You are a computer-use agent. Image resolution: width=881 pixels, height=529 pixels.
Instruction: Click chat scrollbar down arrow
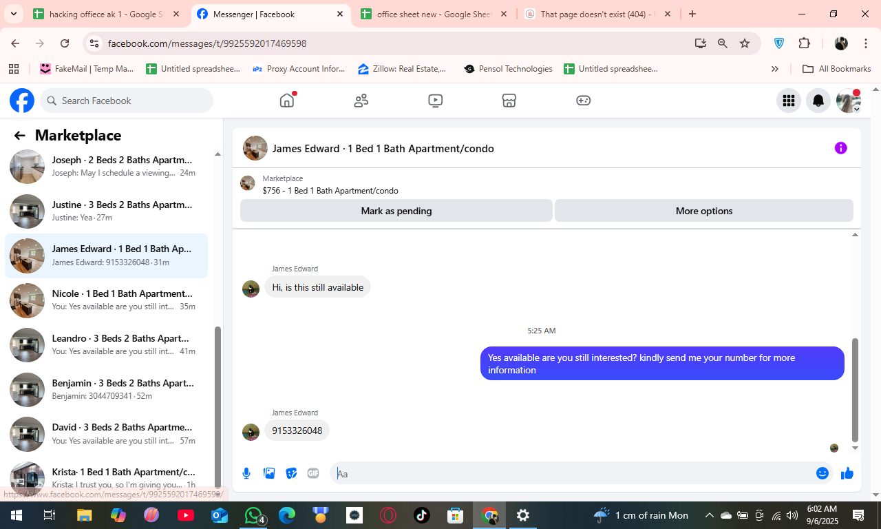tap(856, 448)
